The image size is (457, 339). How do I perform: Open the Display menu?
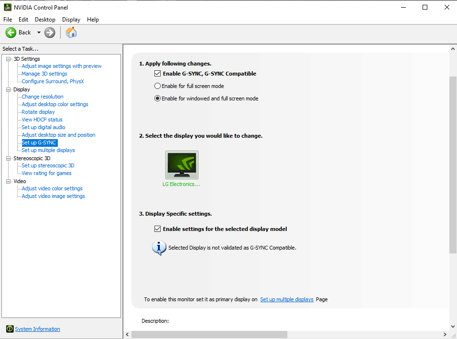coord(71,20)
